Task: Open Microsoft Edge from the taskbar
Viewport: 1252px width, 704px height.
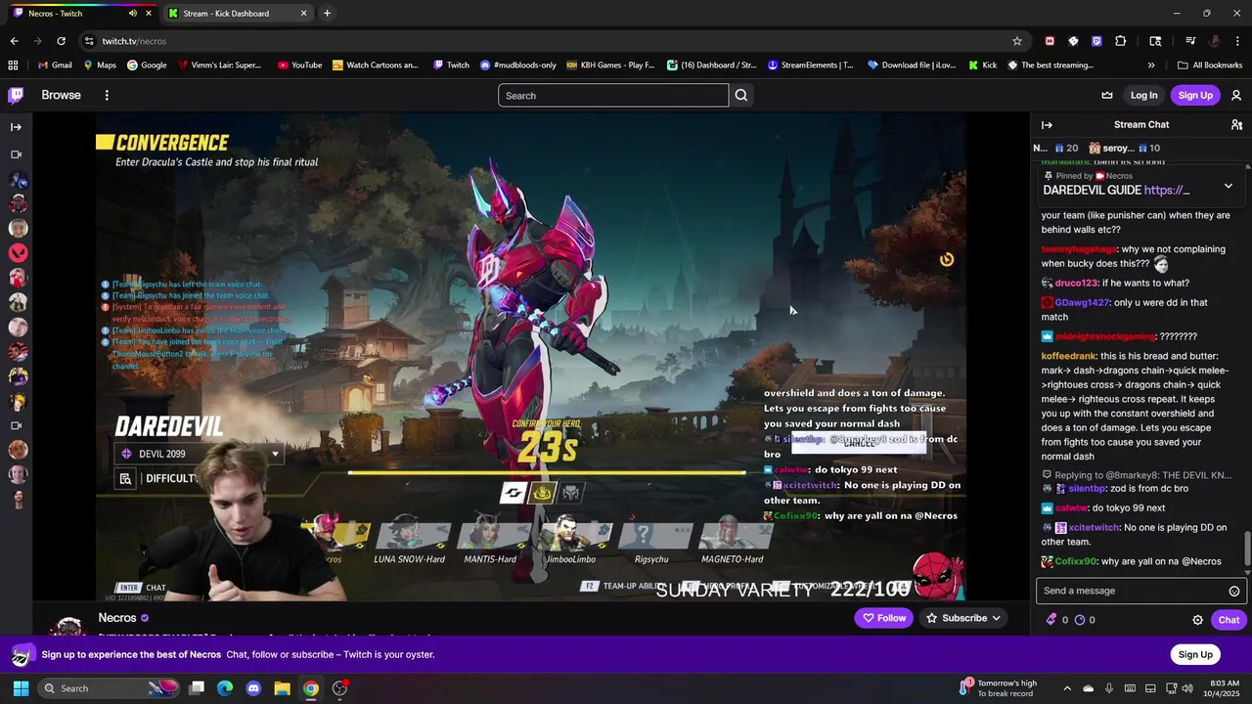Action: [x=225, y=688]
